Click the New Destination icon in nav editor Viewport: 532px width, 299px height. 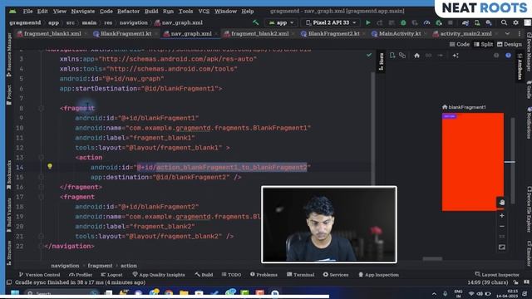(392, 56)
